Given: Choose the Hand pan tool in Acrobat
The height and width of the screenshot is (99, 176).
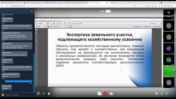Looking at the screenshot, I should (51, 27).
